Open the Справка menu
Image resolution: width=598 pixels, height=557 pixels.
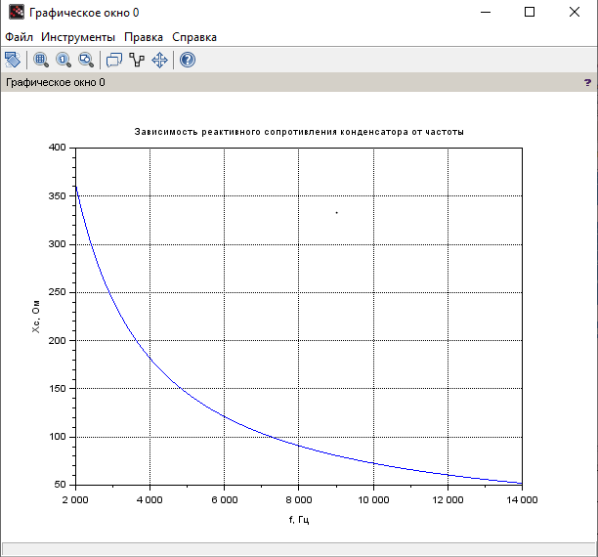(x=194, y=37)
